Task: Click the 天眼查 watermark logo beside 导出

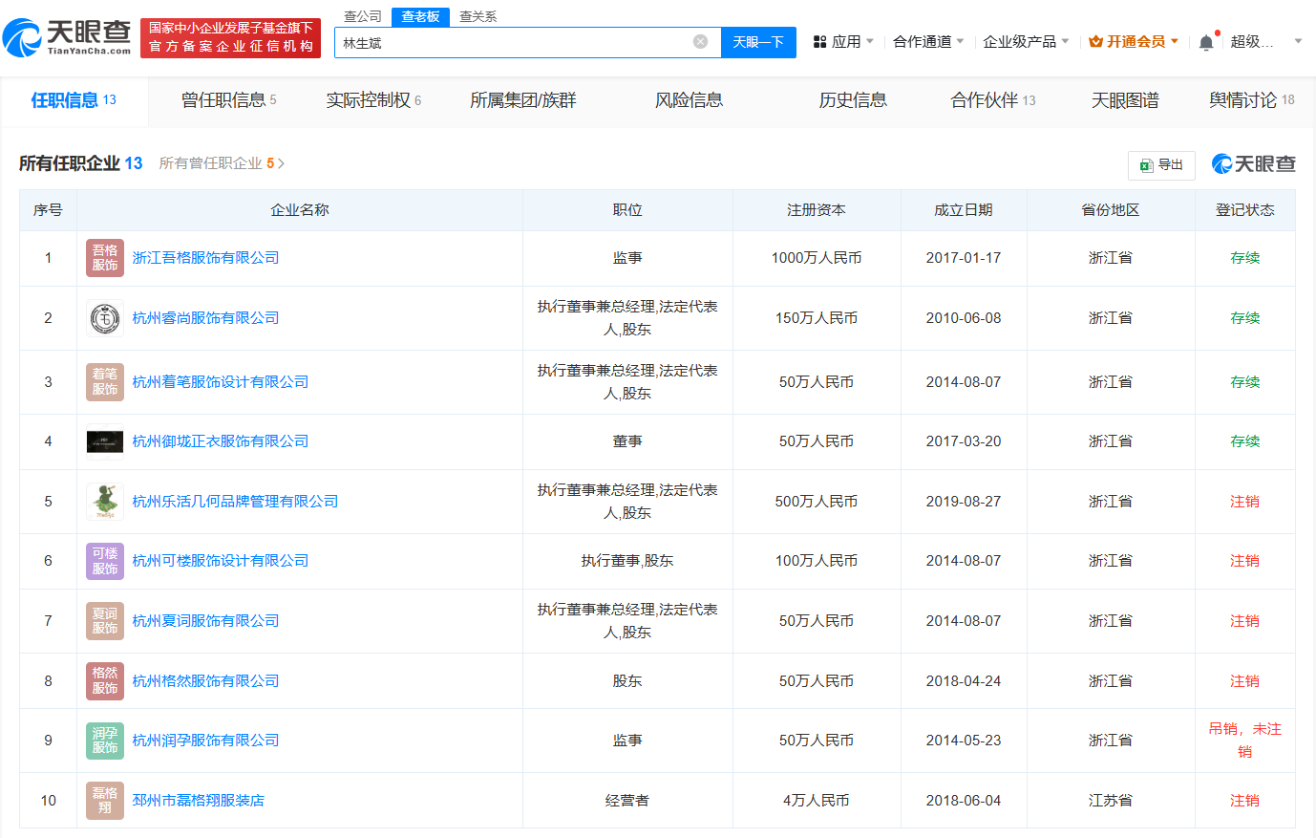Action: point(1251,163)
